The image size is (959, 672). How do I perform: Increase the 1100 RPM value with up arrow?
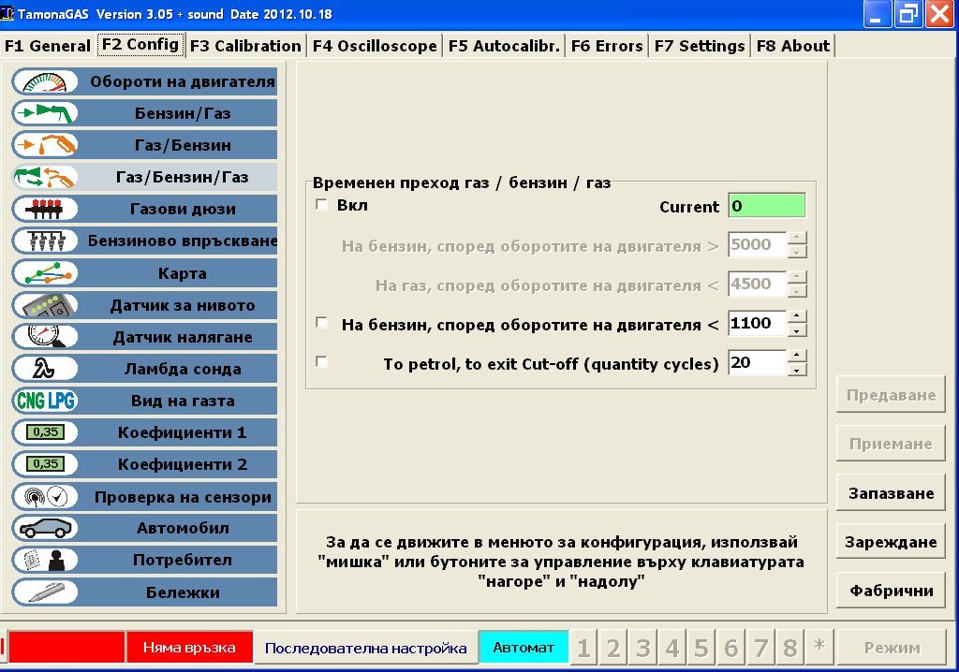tap(797, 317)
